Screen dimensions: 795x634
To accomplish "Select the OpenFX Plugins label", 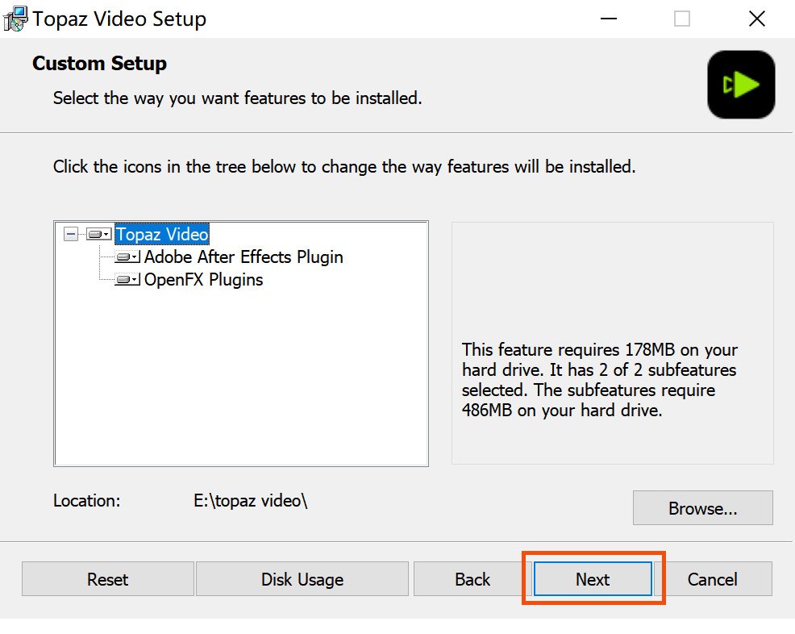I will point(203,280).
